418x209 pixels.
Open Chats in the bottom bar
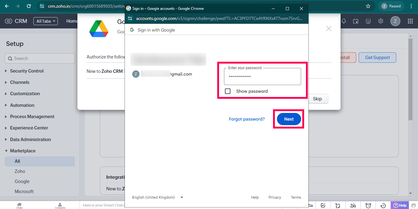(19, 206)
